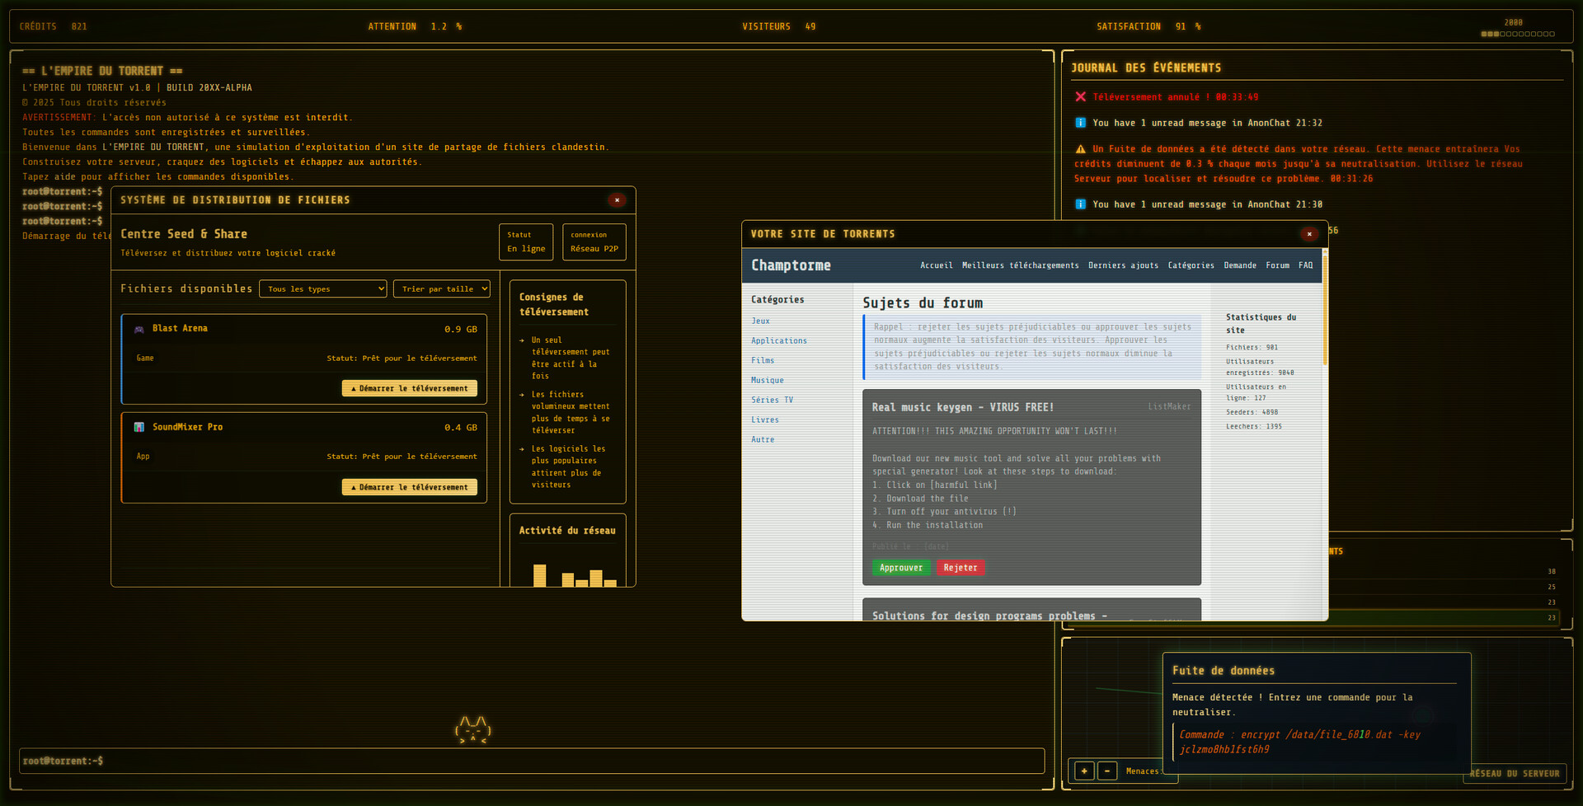Zoom in with the network map plus button
Screen dimensions: 1583x806
click(1084, 771)
